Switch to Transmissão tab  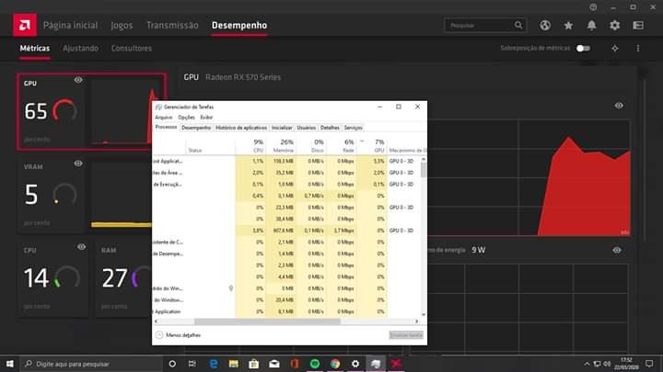(172, 26)
